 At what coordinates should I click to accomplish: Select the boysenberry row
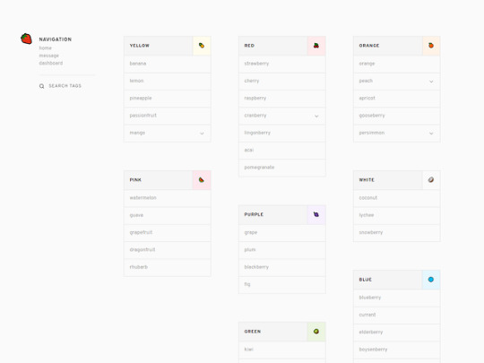[397, 350]
